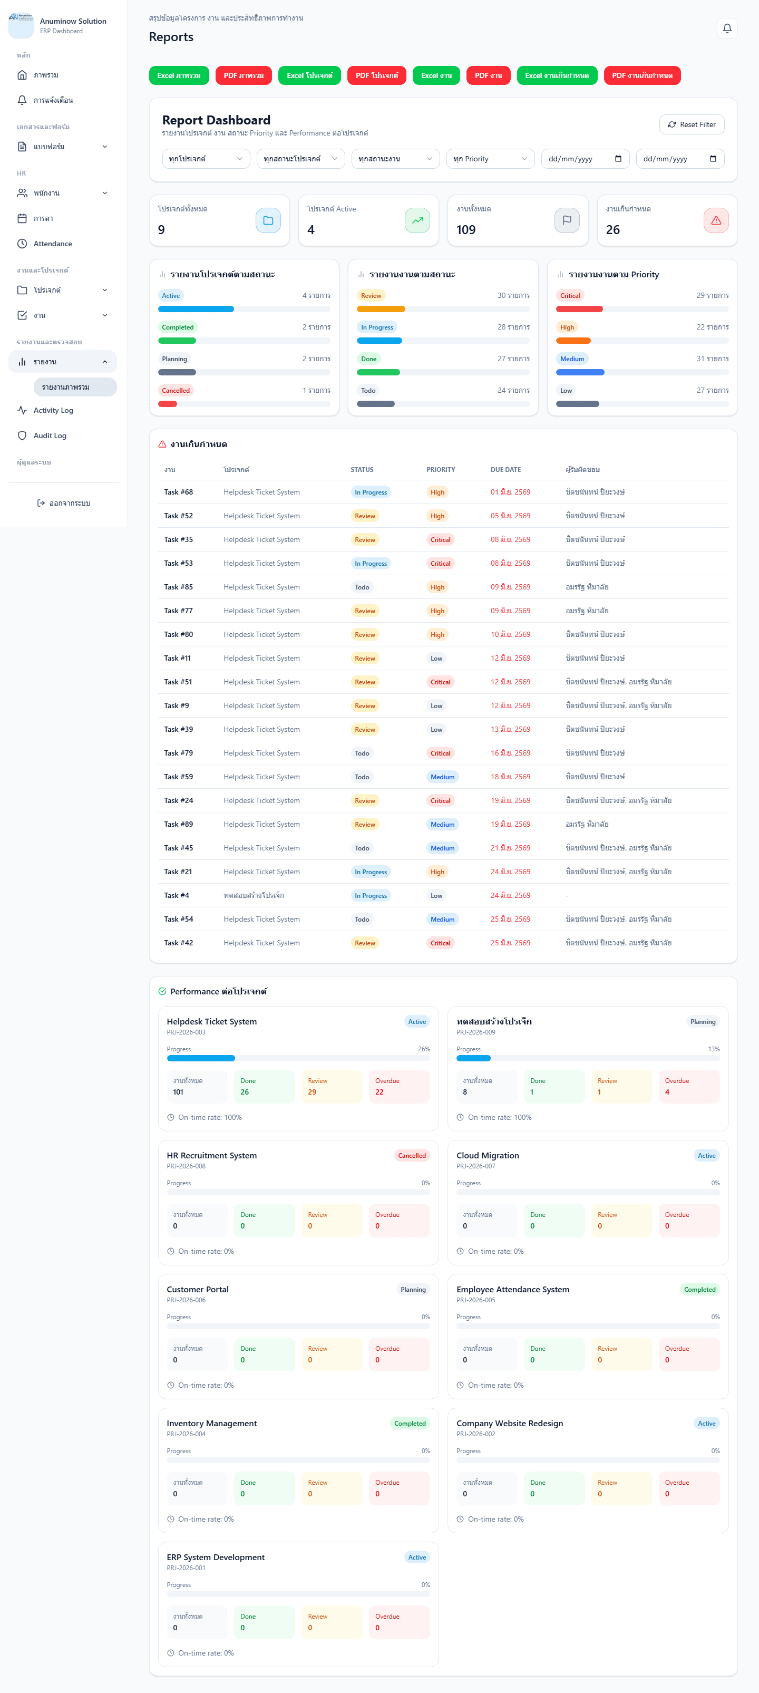Click the second dd/mm/yyyy date field
This screenshot has width=759, height=1693.
click(x=680, y=159)
